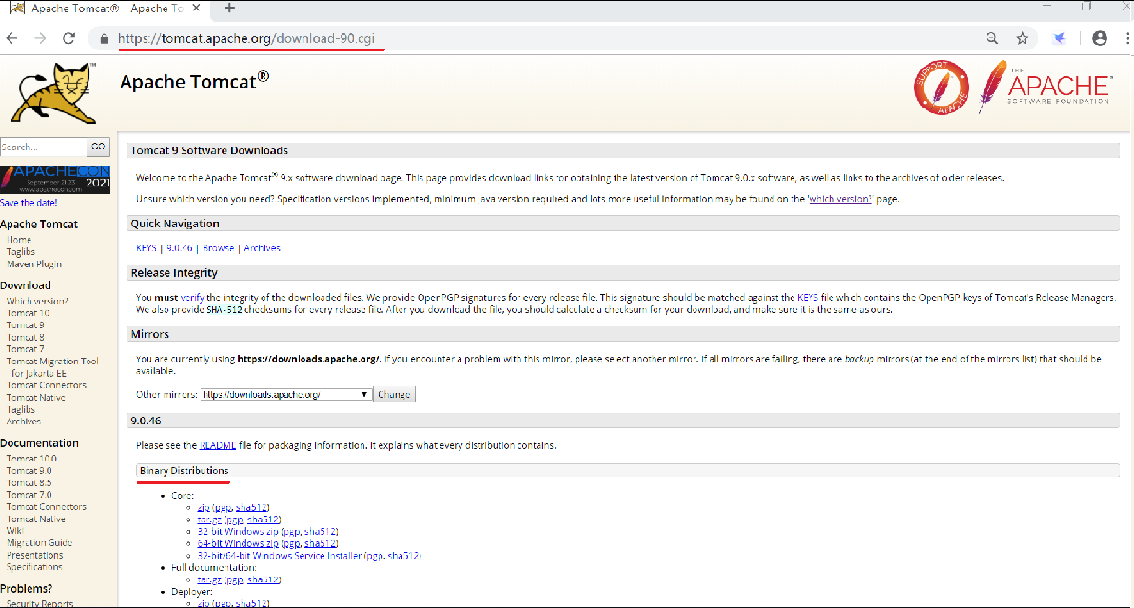Screen dimensions: 1134x608
Task: Click the GO search button
Action: click(98, 147)
